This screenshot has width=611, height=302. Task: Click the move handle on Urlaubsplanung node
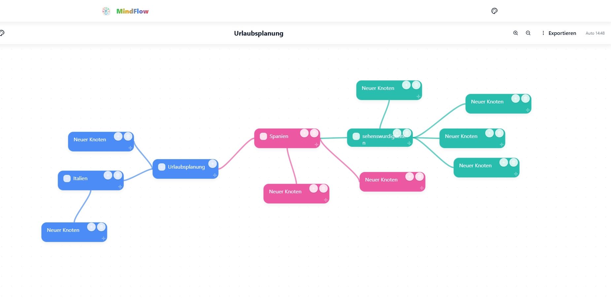point(215,175)
